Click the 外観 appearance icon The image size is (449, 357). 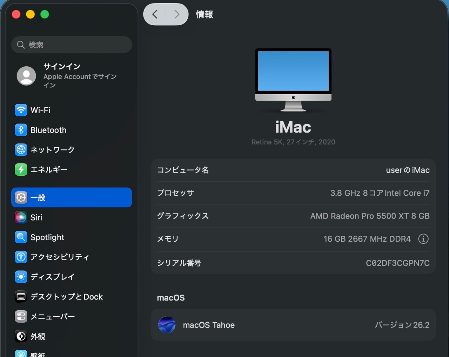pyautogui.click(x=21, y=336)
